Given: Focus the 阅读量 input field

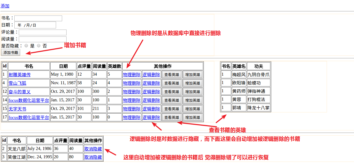Looking at the screenshot, I should coord(43,39).
